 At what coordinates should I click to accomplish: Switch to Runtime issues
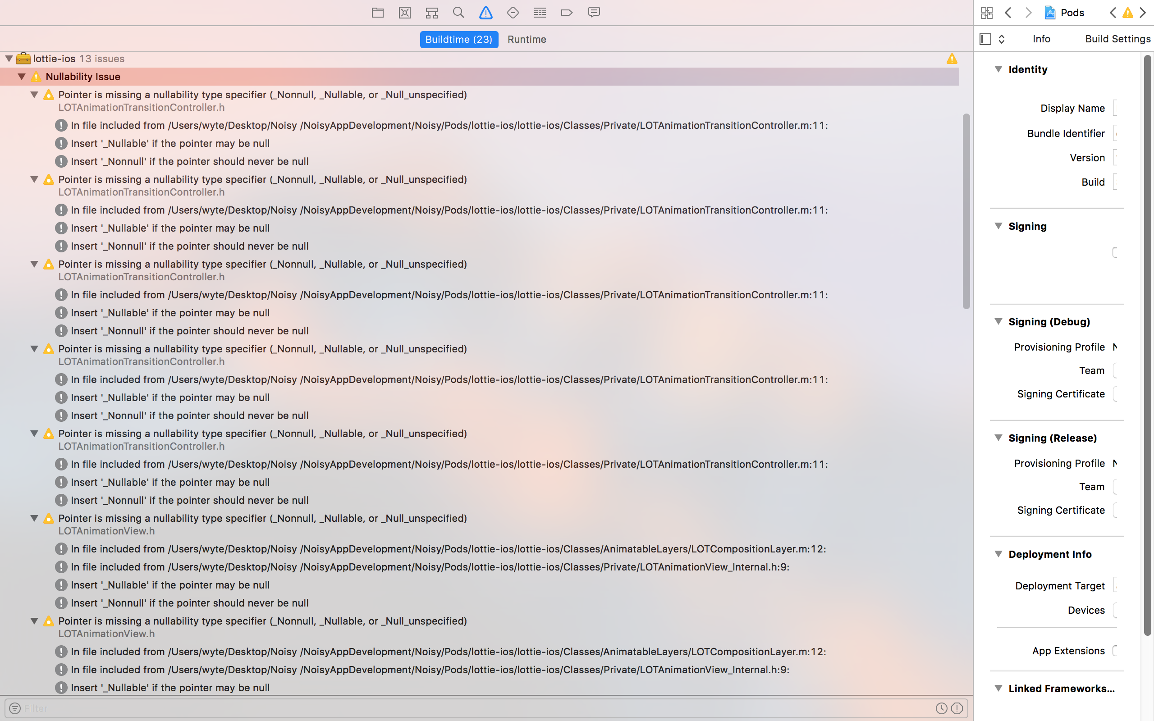[527, 40]
